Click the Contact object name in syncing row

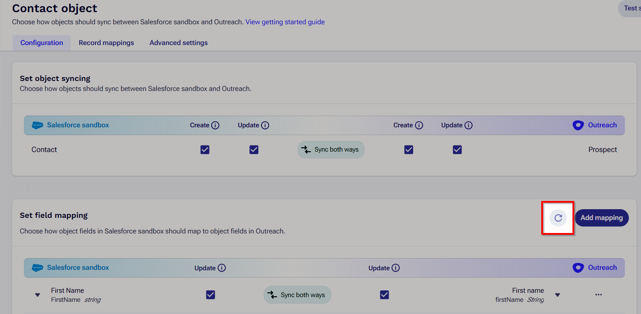pyautogui.click(x=44, y=149)
